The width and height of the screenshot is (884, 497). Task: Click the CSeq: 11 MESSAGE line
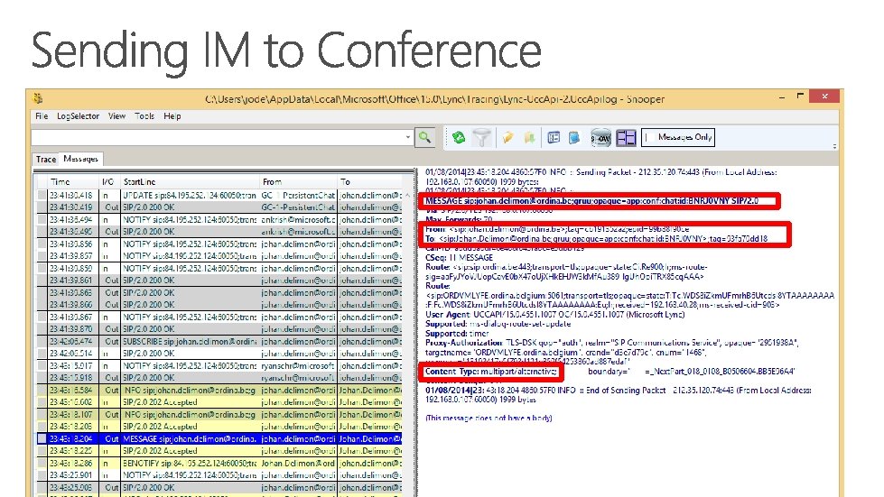tap(459, 258)
